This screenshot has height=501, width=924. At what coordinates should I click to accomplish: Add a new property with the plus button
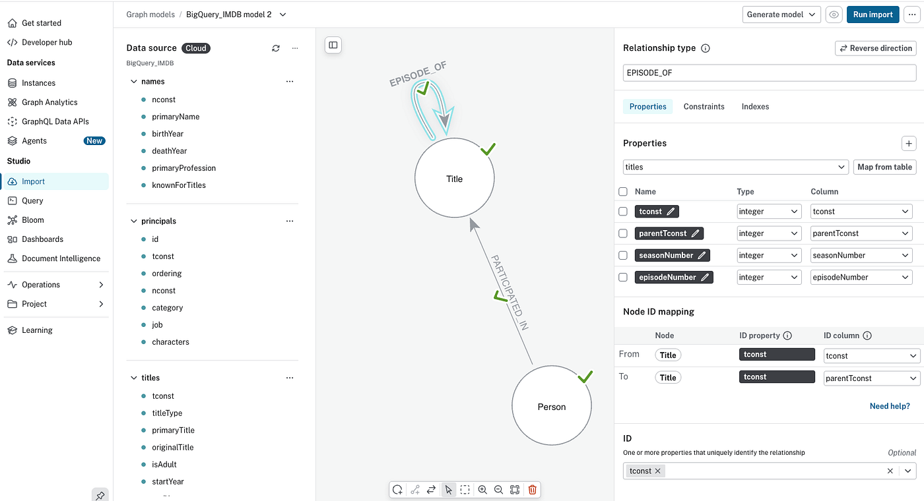coord(909,143)
